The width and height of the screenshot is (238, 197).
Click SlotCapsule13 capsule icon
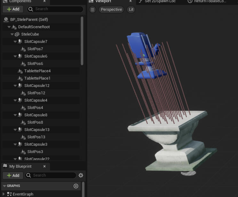click(x=20, y=129)
